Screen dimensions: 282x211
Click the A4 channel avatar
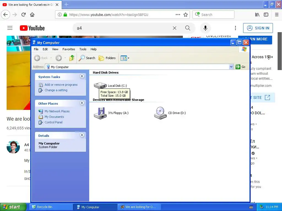[13, 147]
